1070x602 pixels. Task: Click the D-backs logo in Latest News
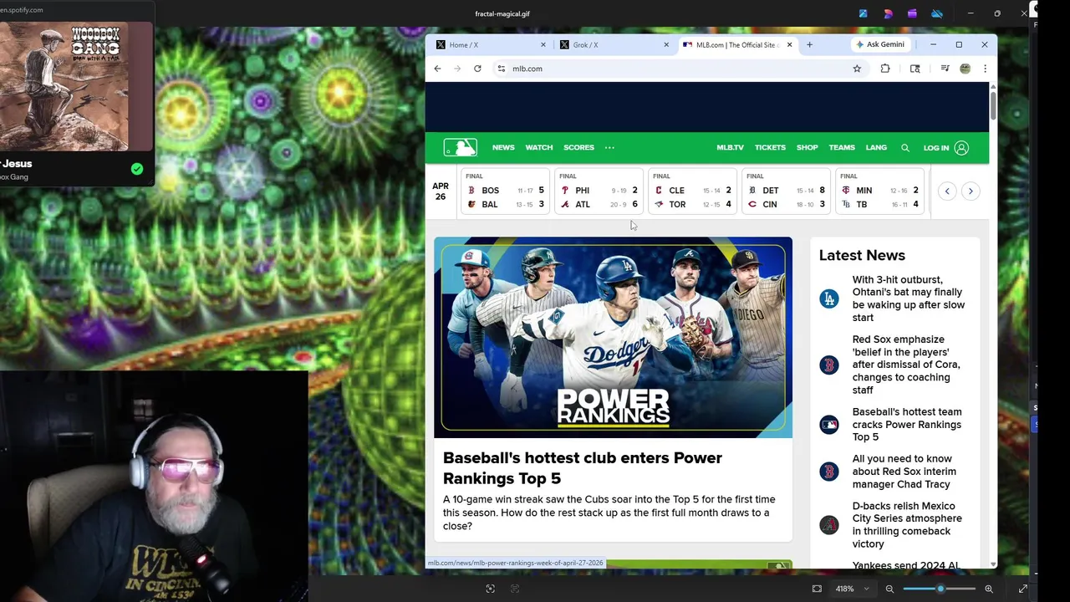[828, 525]
